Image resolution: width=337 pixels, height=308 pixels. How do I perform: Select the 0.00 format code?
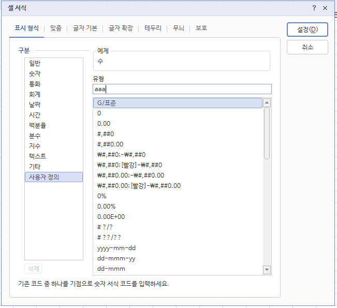[x=178, y=124]
